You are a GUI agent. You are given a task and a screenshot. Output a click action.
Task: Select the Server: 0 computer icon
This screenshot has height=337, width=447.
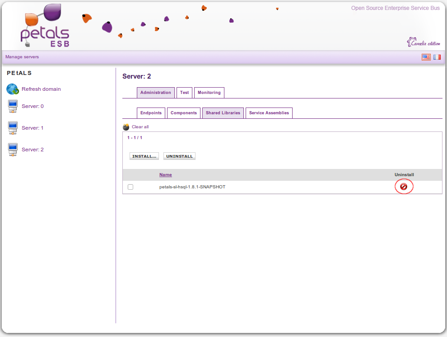[x=13, y=107]
